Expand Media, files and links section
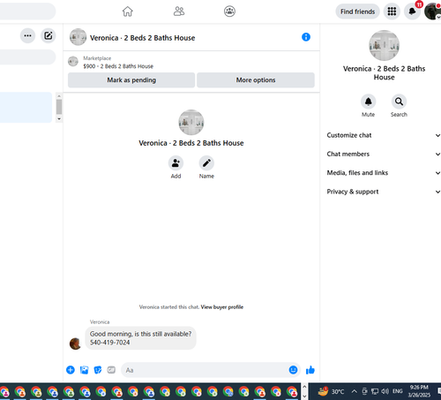441x400 pixels. click(384, 173)
